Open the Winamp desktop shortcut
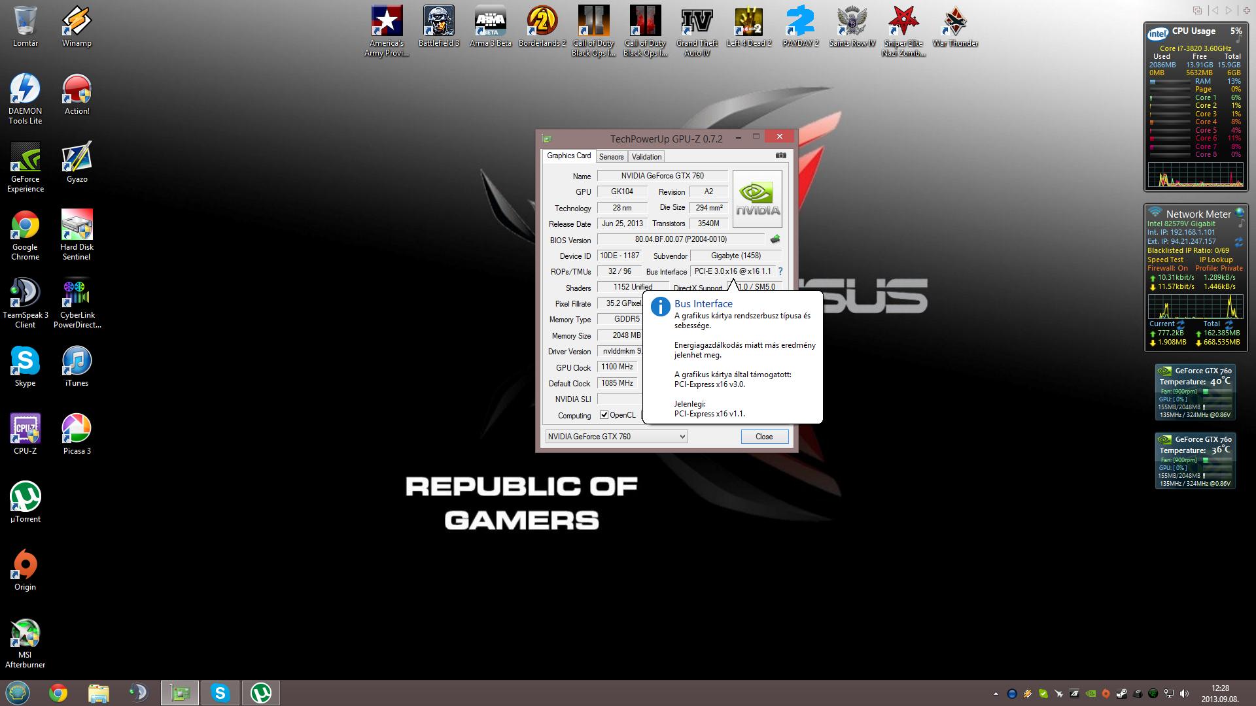Image resolution: width=1256 pixels, height=706 pixels. tap(77, 27)
